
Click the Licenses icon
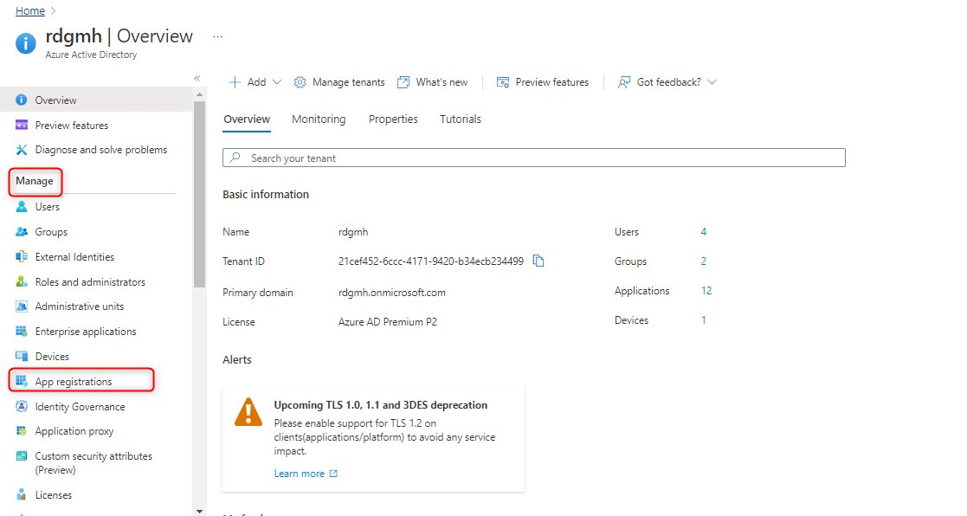pyautogui.click(x=22, y=494)
